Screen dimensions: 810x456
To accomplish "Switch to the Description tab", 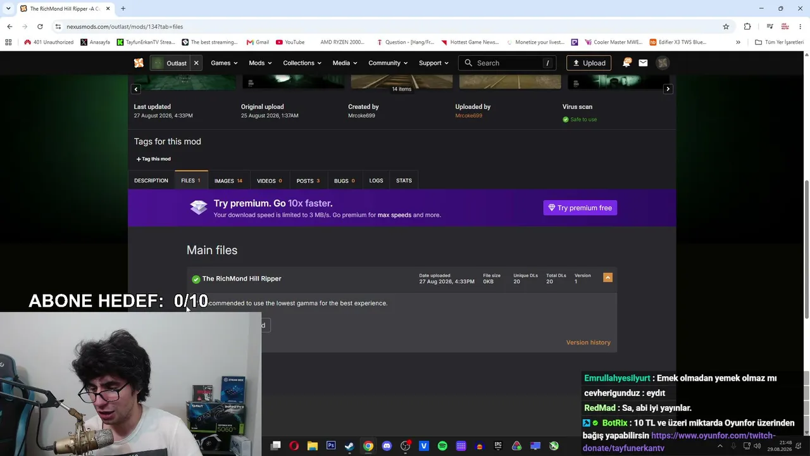I will click(151, 180).
